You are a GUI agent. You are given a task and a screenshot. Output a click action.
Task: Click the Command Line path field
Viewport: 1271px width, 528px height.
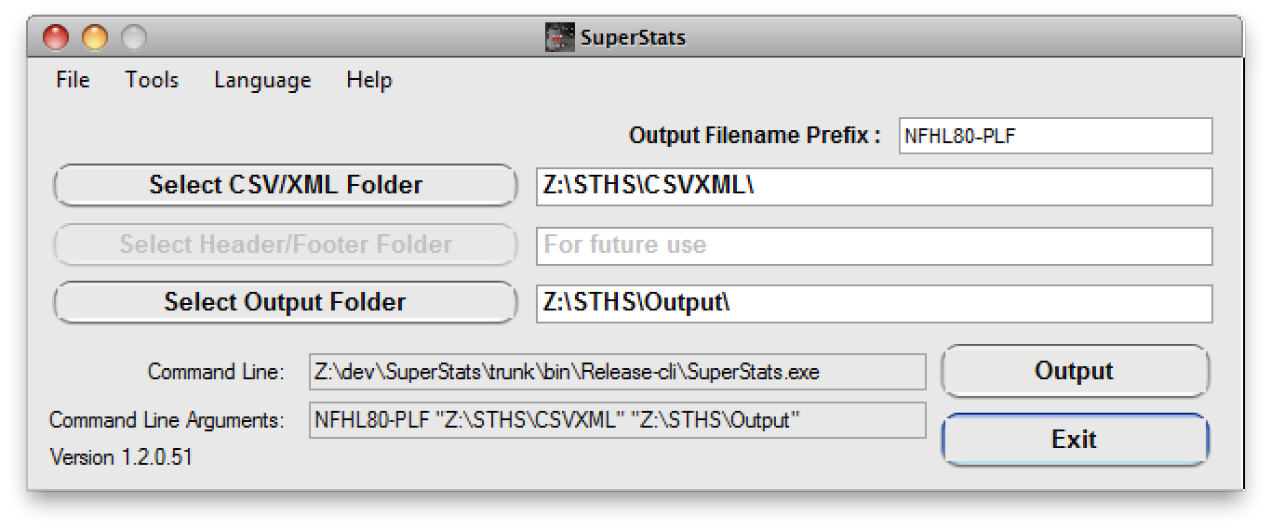617,372
